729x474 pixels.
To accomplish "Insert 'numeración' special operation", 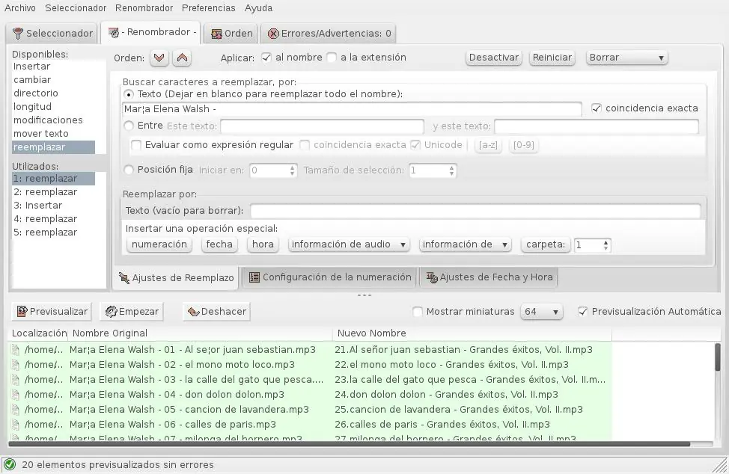I will (159, 244).
